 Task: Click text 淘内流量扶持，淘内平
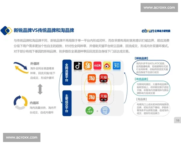pos(43,108)
